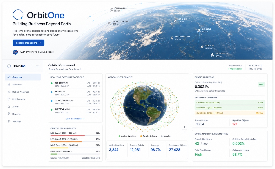The height and width of the screenshot is (169, 275).
Task: Select the DLR TUBSAT 3 DEB marker
Action: click(x=172, y=38)
